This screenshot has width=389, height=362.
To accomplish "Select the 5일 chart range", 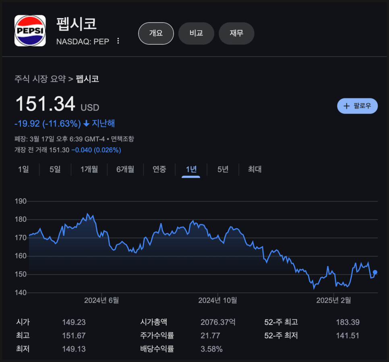I will point(55,169).
